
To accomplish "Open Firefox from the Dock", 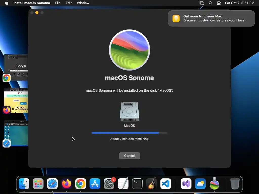I will point(67,184).
